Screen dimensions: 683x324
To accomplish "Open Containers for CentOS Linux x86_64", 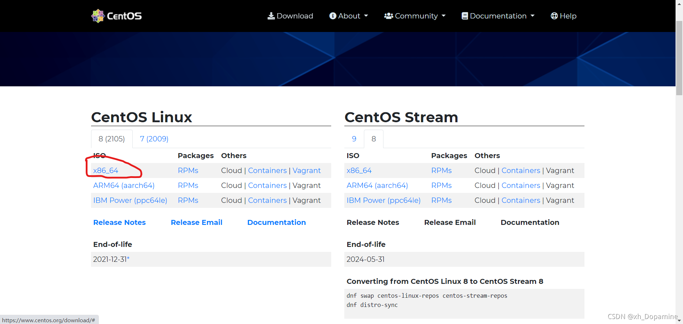I will tap(268, 171).
